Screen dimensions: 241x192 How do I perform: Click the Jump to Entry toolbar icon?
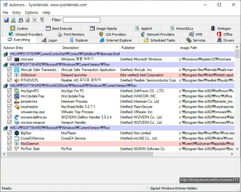(42, 20)
